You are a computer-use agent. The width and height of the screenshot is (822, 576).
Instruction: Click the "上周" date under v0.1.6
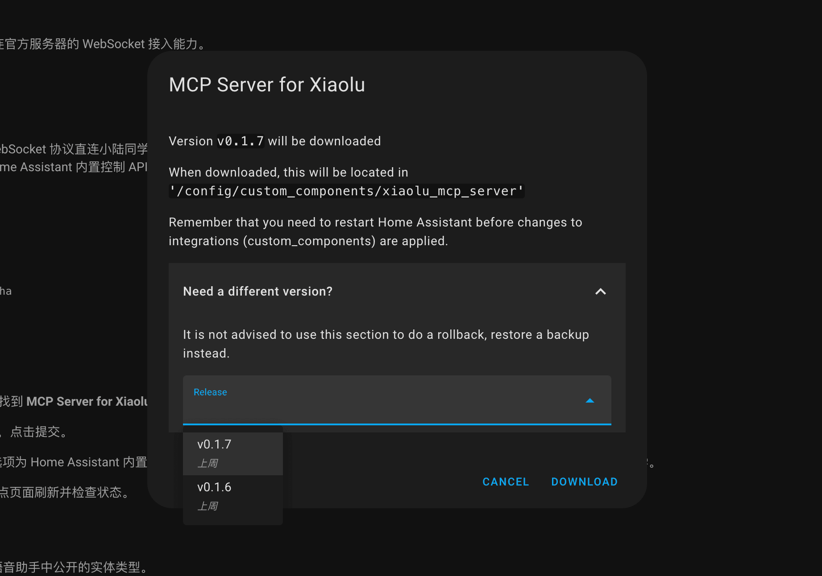(208, 506)
